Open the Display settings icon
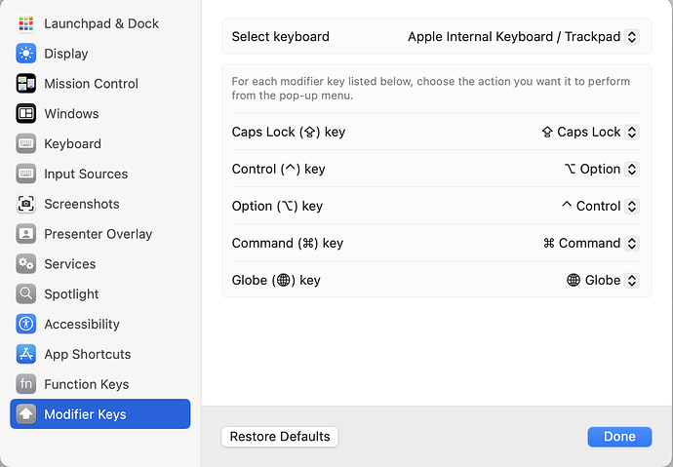The height and width of the screenshot is (467, 673). pyautogui.click(x=26, y=54)
